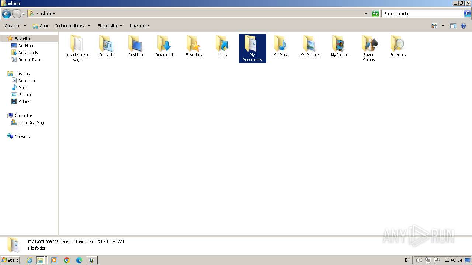Viewport: 472px width, 265px height.
Task: Open the Start menu
Action: pyautogui.click(x=10, y=260)
